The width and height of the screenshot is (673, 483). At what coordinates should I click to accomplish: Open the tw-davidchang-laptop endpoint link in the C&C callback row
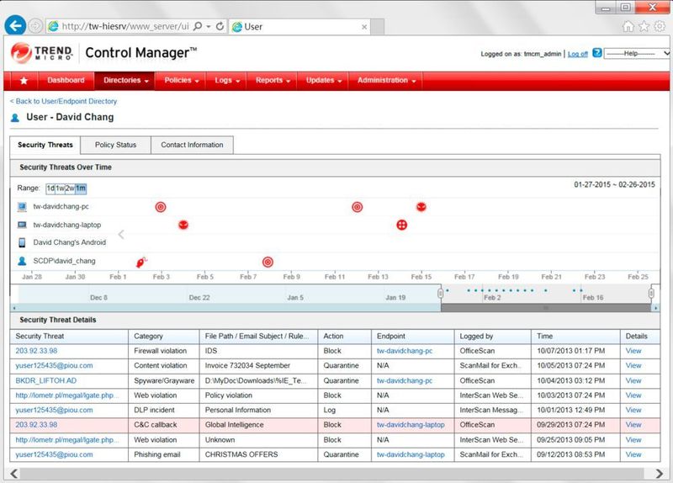tap(411, 425)
